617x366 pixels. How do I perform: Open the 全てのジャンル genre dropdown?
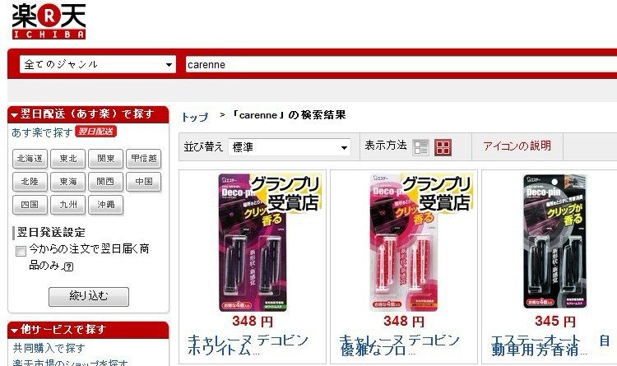pos(97,64)
